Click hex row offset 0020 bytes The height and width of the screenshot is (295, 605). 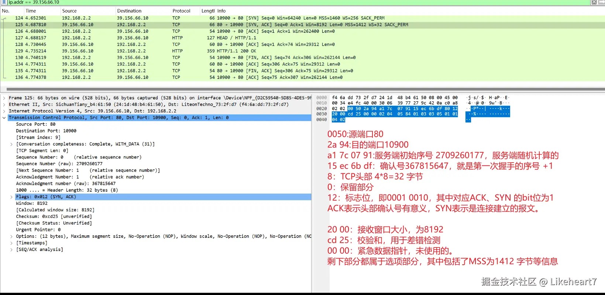pos(395,109)
